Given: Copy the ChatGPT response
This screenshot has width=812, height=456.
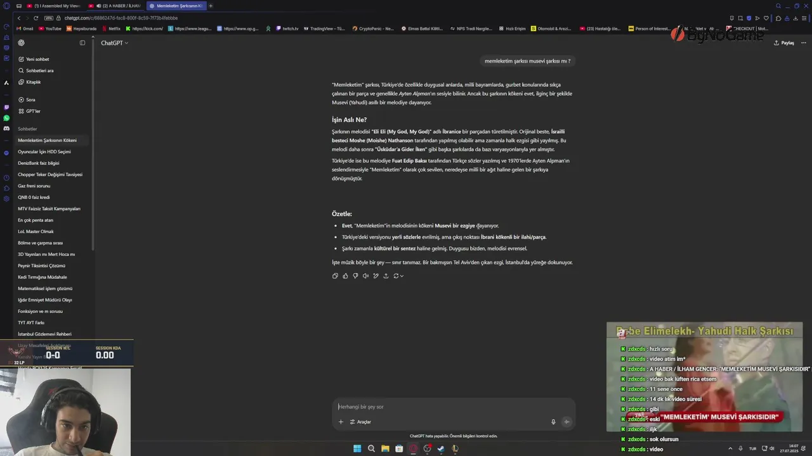Looking at the screenshot, I should (335, 275).
